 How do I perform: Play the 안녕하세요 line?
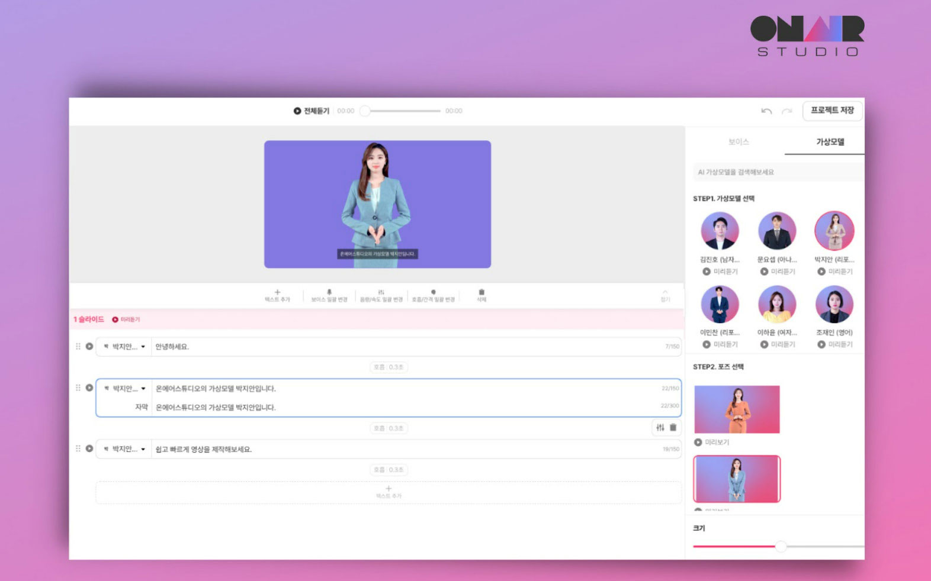(89, 346)
